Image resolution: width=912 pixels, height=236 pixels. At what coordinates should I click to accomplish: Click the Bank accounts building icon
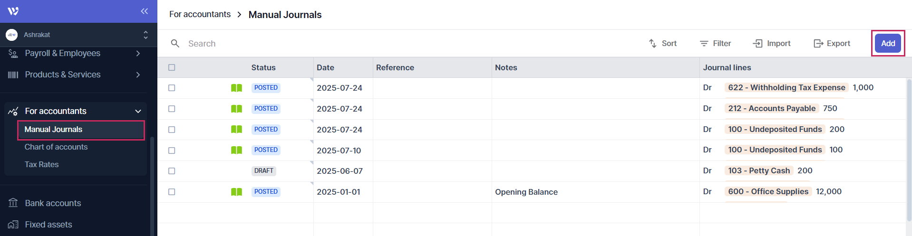[13, 203]
